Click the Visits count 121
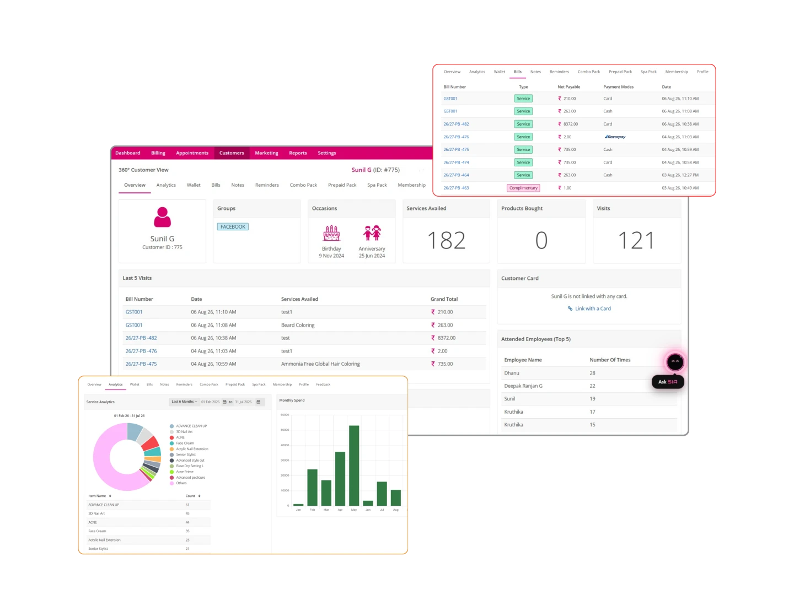Viewport: 794px width, 595px height. tap(636, 241)
